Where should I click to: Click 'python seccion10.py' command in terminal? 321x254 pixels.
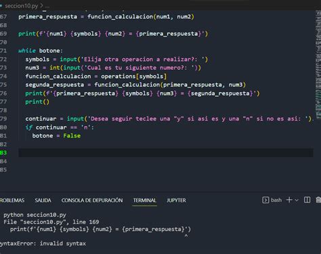[35, 215]
